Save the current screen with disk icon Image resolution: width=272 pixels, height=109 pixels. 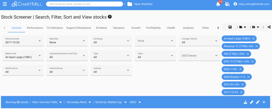click(x=230, y=27)
